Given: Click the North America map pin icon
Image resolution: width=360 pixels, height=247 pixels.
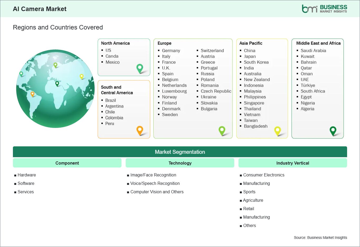Looking at the screenshot, I should pos(139,68).
